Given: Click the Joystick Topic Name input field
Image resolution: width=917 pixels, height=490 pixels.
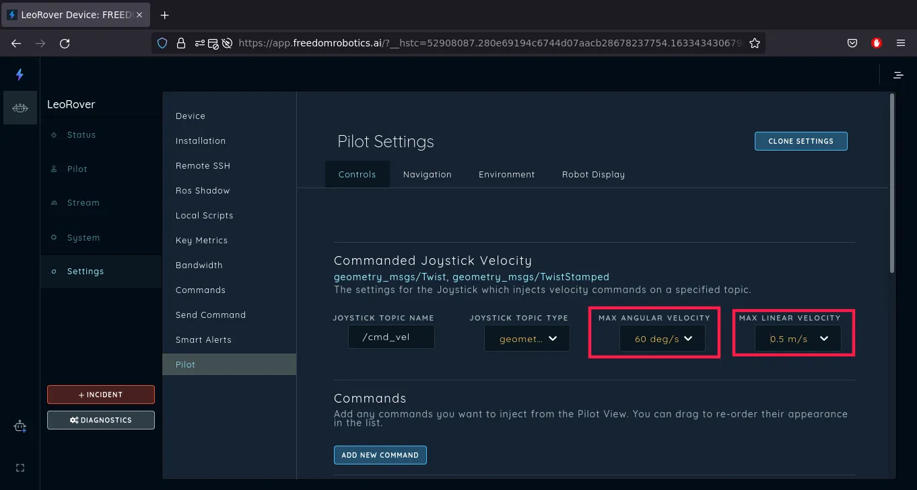Looking at the screenshot, I should [391, 337].
